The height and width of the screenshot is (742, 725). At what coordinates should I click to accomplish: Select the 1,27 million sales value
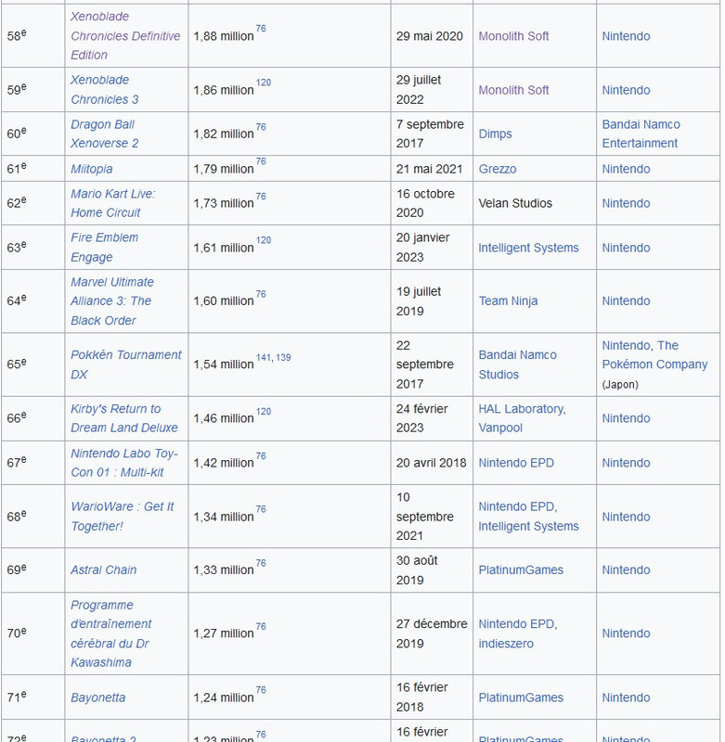(224, 633)
